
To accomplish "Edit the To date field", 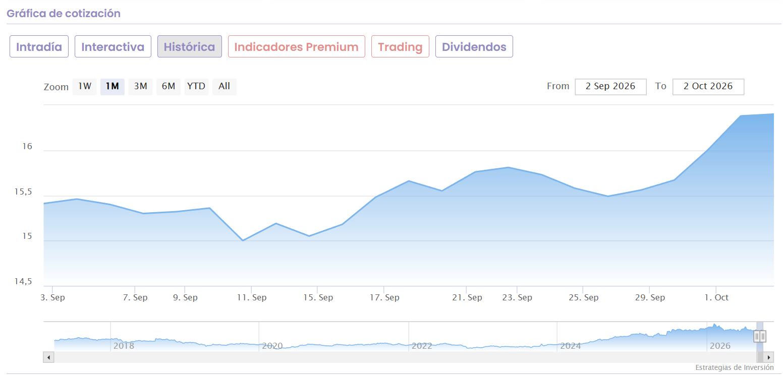I will pyautogui.click(x=708, y=86).
